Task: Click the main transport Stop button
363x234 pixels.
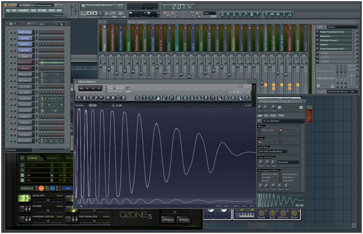Action: (x=95, y=13)
